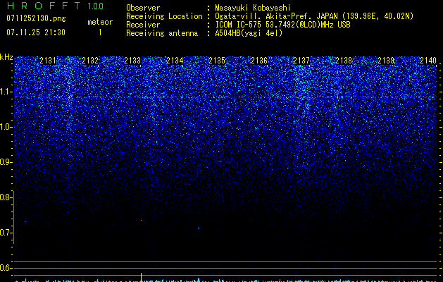The width and height of the screenshot is (443, 282).
Task: Click the yellow meteor detection spike at bottom
Action: (141, 276)
